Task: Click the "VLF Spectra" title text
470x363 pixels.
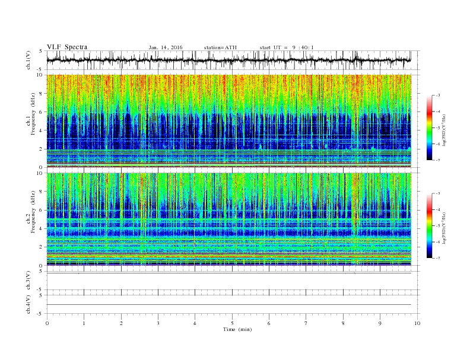Action: click(67, 47)
